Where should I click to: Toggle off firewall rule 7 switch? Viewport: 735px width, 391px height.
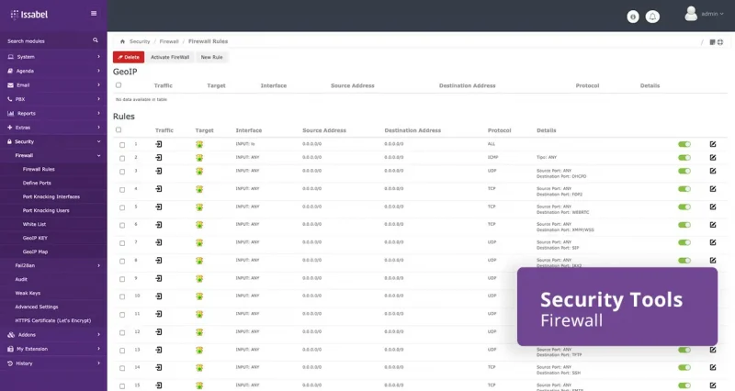point(684,245)
